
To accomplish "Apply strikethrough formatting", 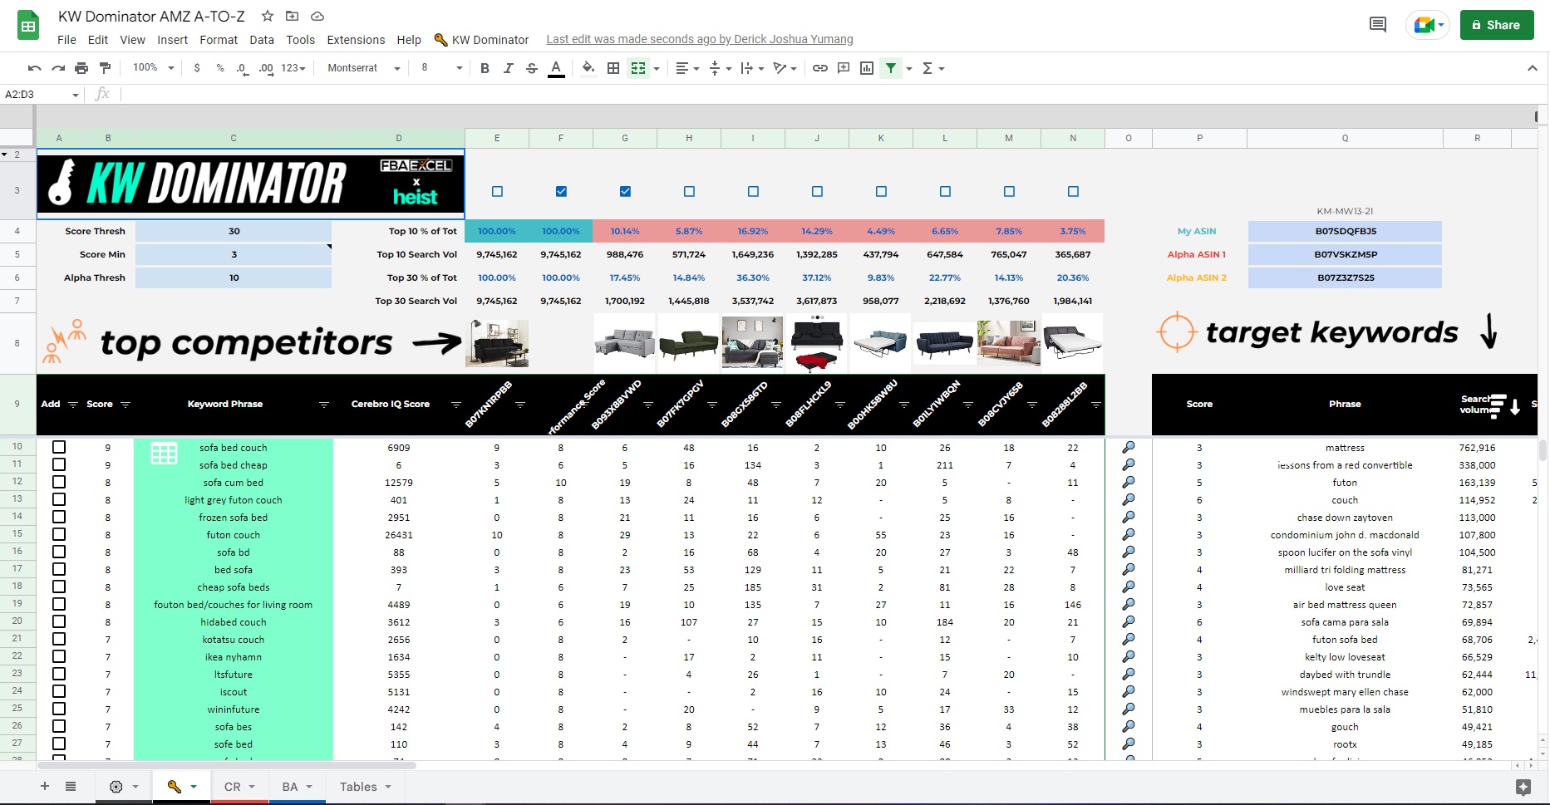I will [x=532, y=68].
